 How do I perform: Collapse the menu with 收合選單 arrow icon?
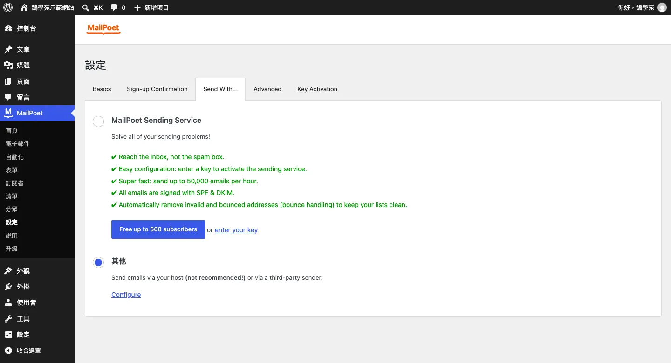(x=8, y=350)
